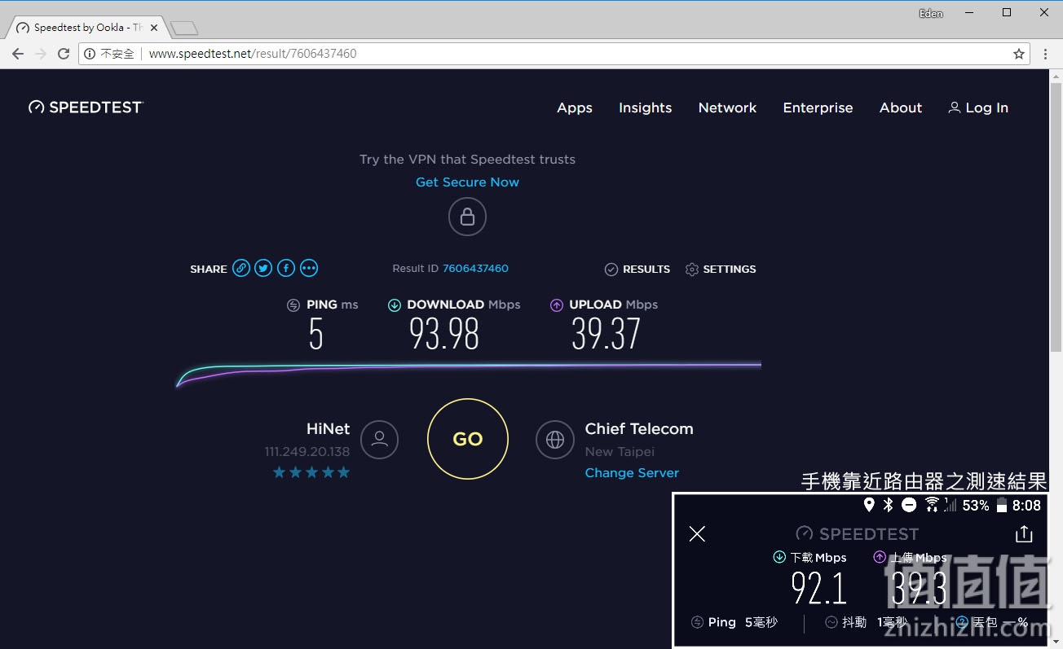Start the test with GO button

(x=468, y=439)
